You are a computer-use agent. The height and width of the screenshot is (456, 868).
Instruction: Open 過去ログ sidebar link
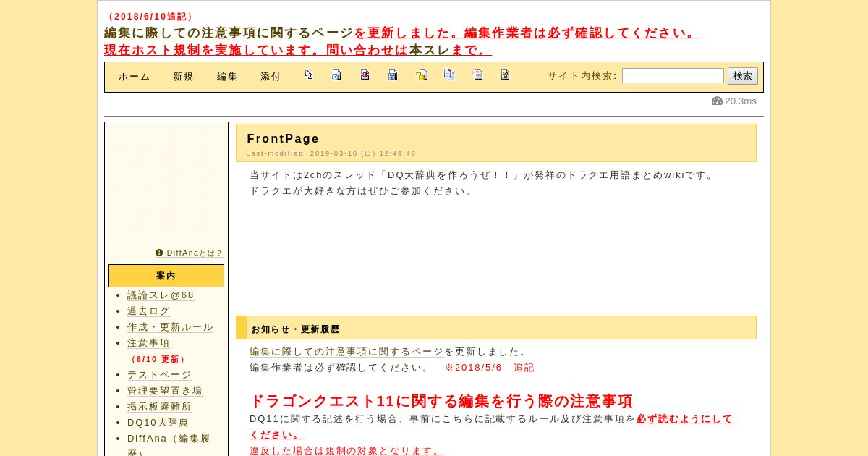pos(149,311)
